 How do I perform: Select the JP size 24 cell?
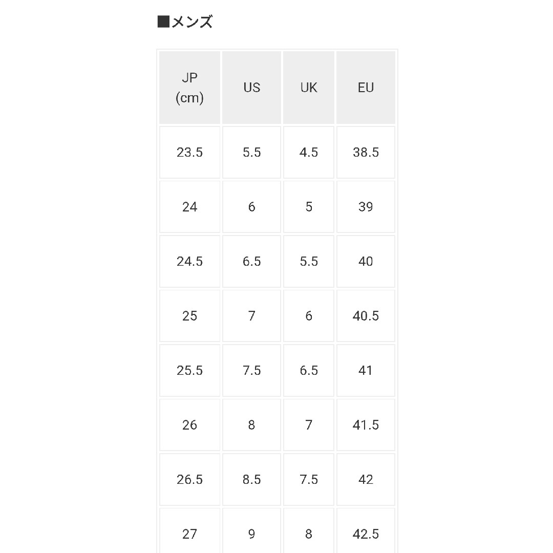point(190,207)
